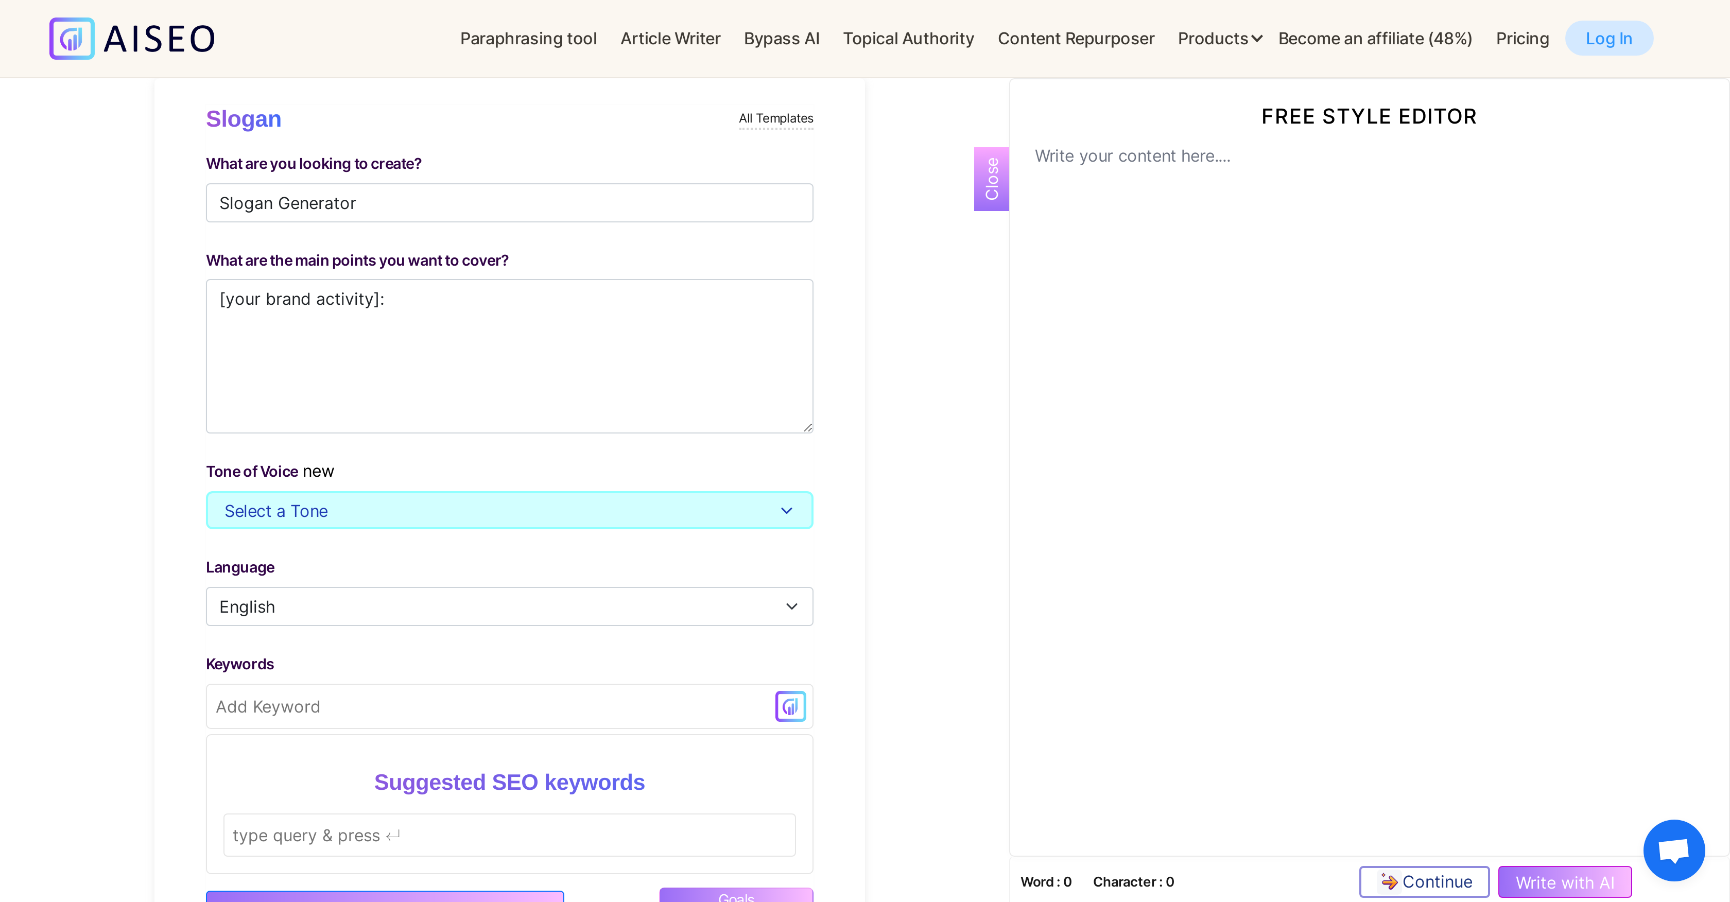Click the chevron icon on Tone of Voice selector

click(786, 510)
